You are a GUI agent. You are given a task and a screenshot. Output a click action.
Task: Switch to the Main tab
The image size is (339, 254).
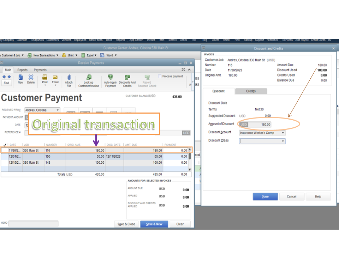click(8, 70)
